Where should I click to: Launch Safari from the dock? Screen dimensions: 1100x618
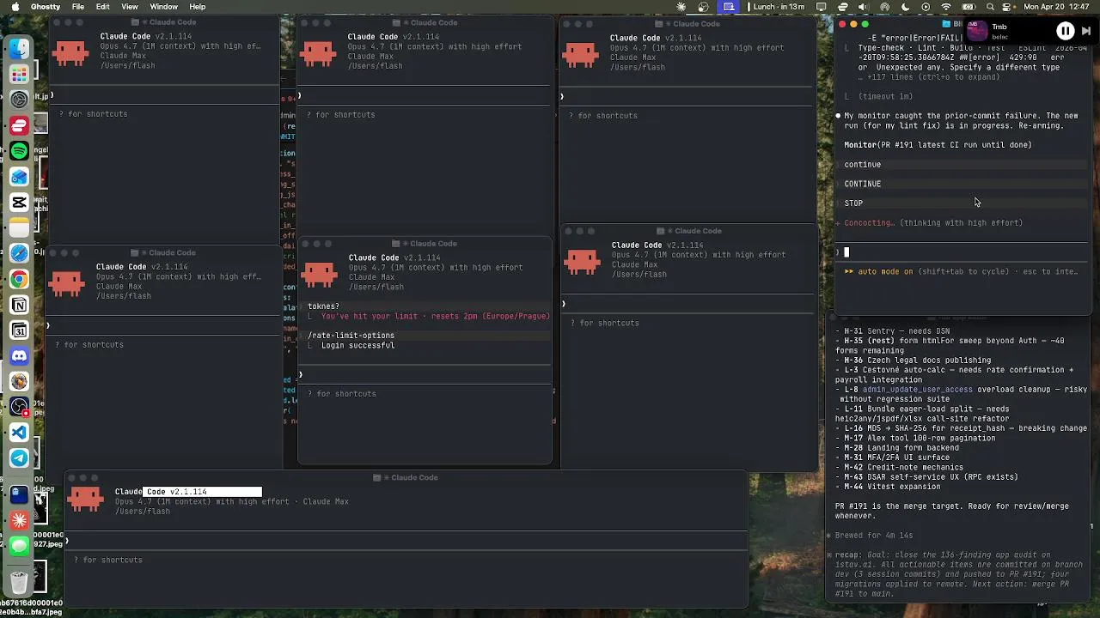point(19,253)
